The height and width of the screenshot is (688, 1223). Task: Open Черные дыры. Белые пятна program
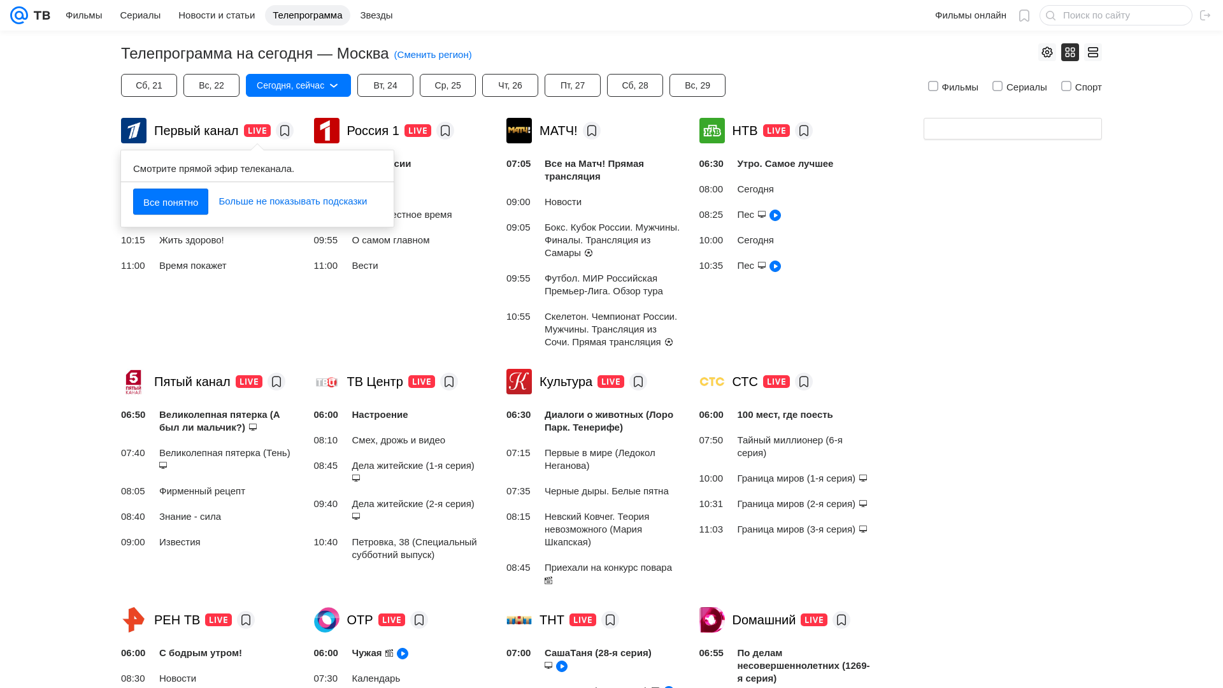[x=606, y=491]
